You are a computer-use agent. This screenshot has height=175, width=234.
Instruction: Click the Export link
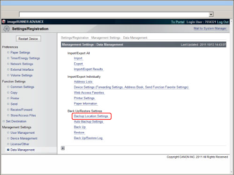(x=78, y=64)
